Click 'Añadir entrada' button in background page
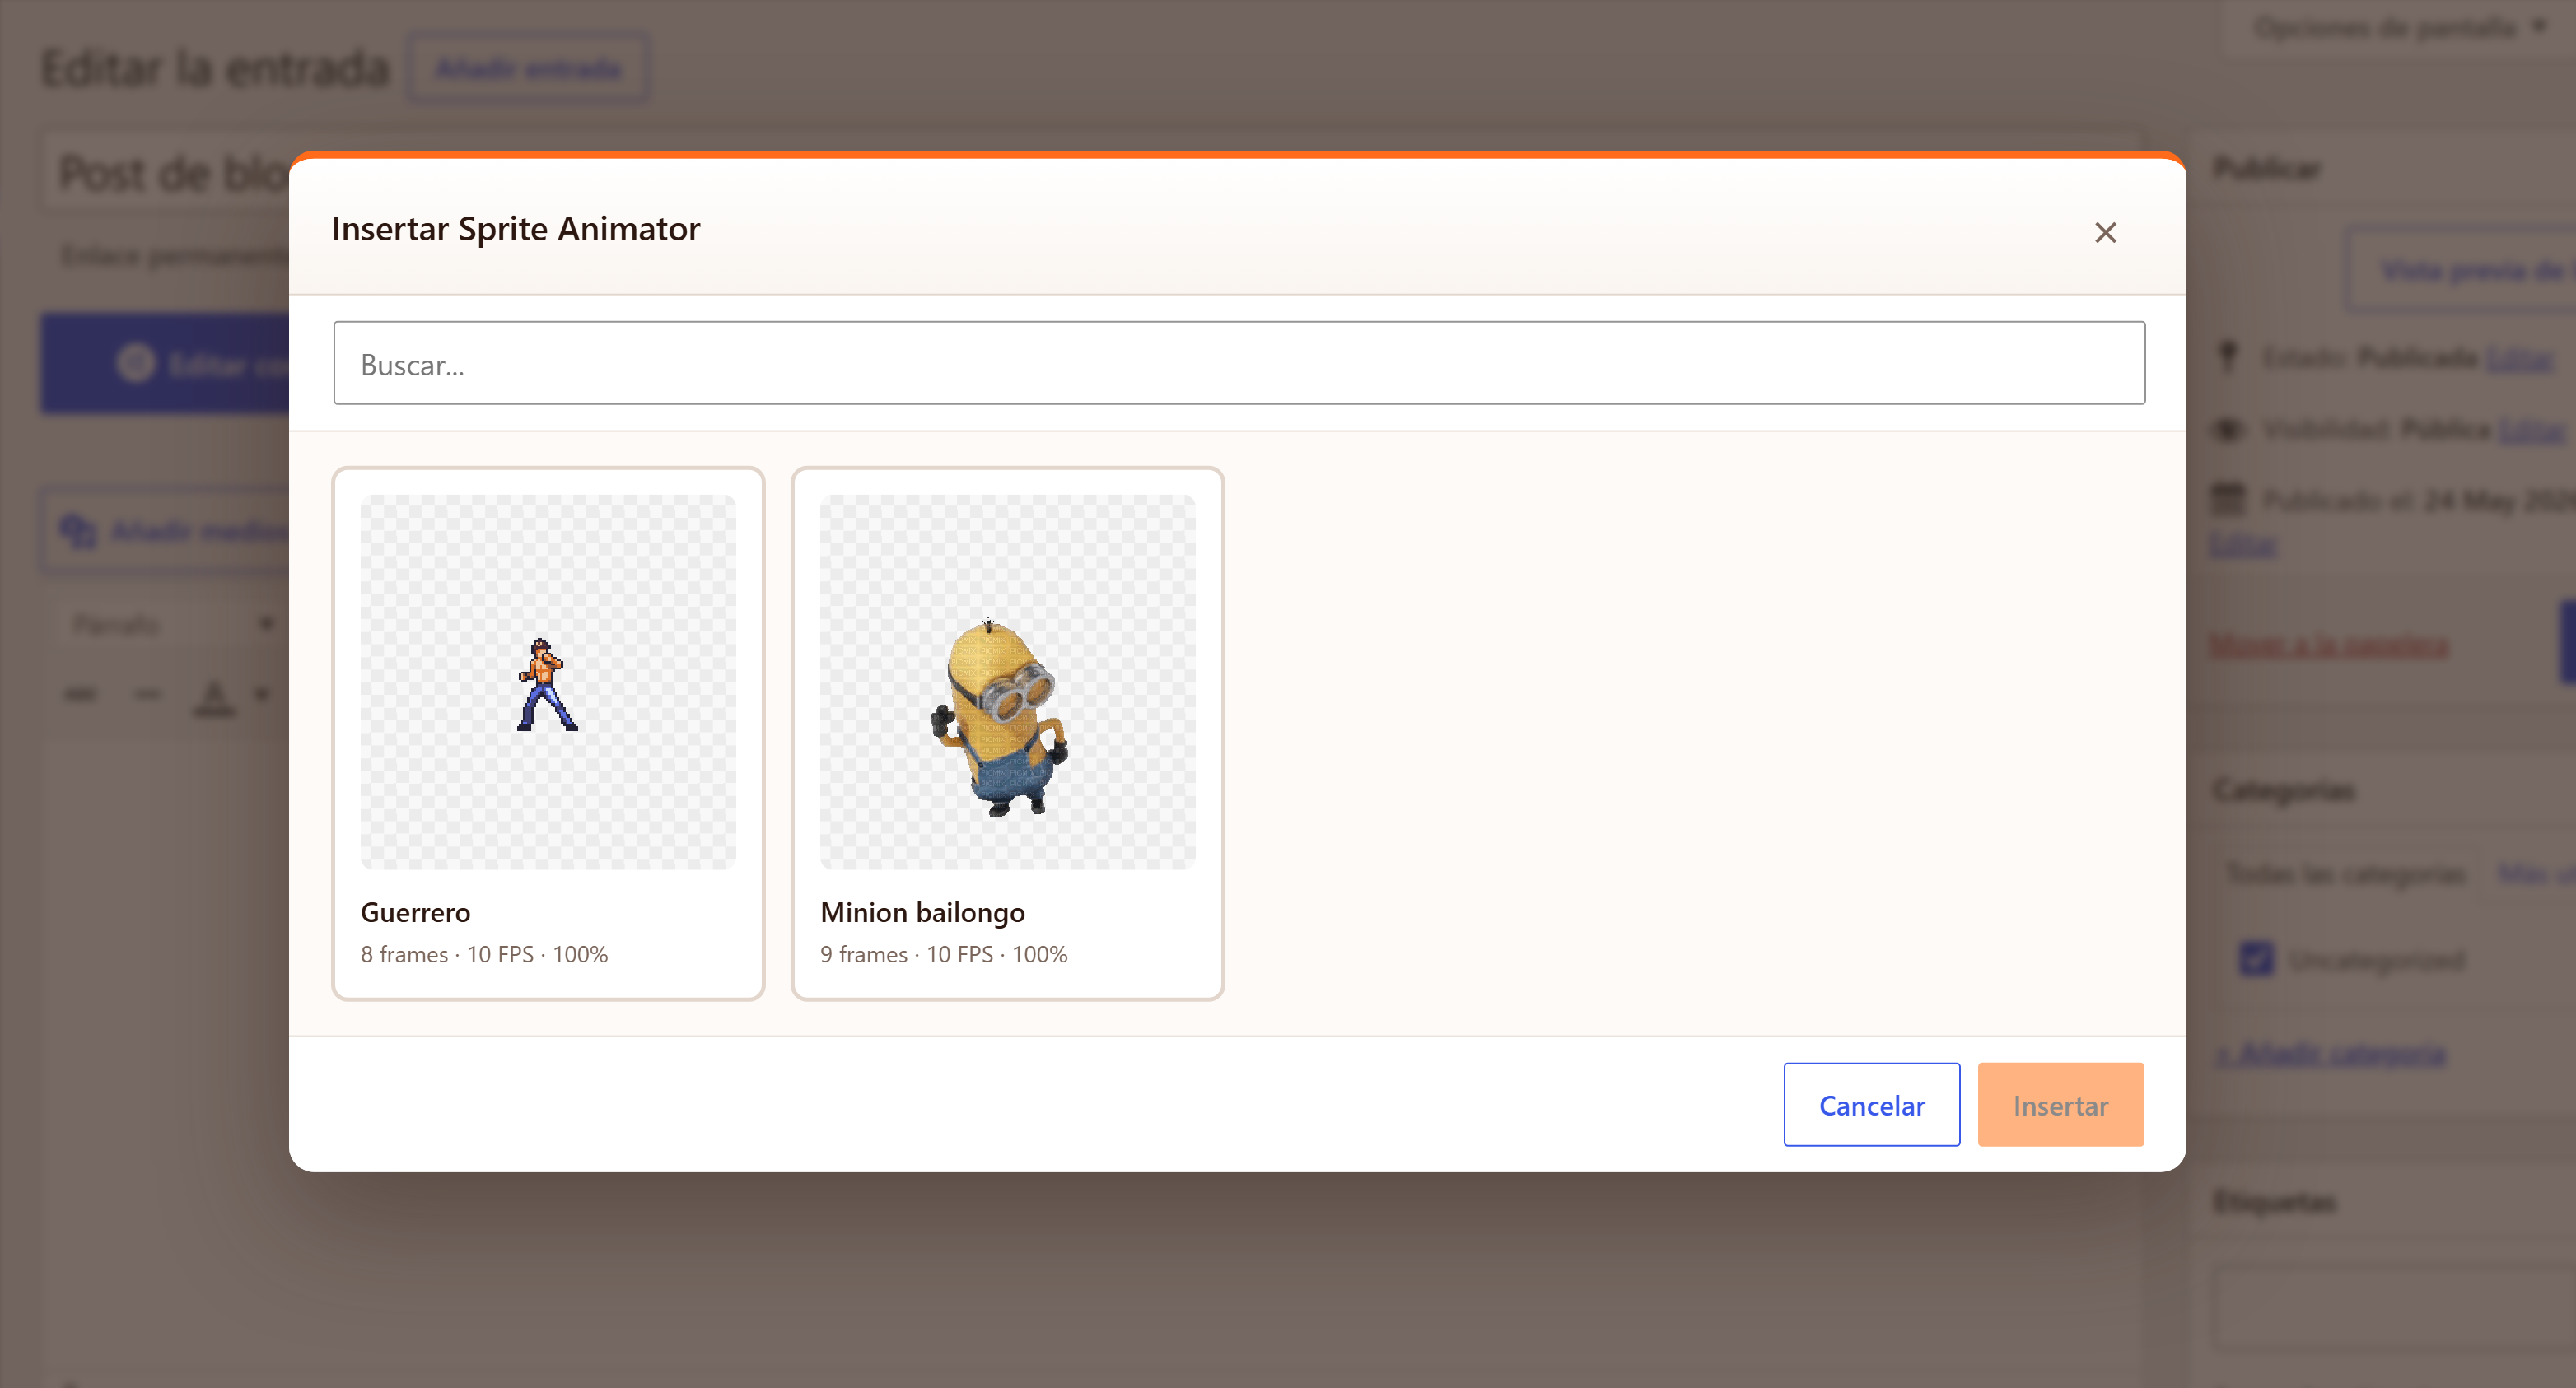Screen dimensions: 2576x1388 (x=528, y=68)
